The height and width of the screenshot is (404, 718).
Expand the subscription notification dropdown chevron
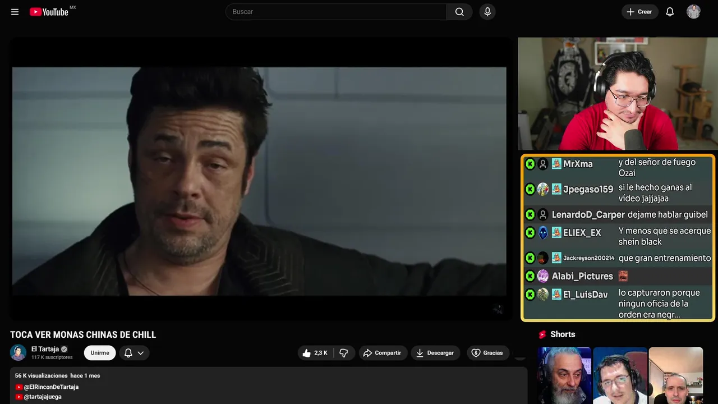(141, 353)
